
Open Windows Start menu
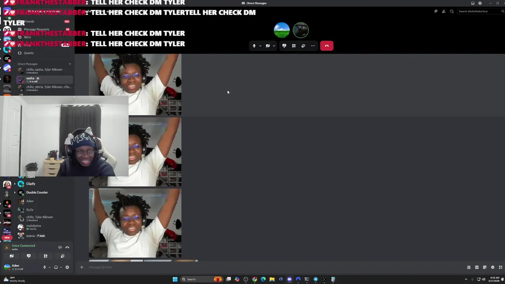[x=175, y=279]
